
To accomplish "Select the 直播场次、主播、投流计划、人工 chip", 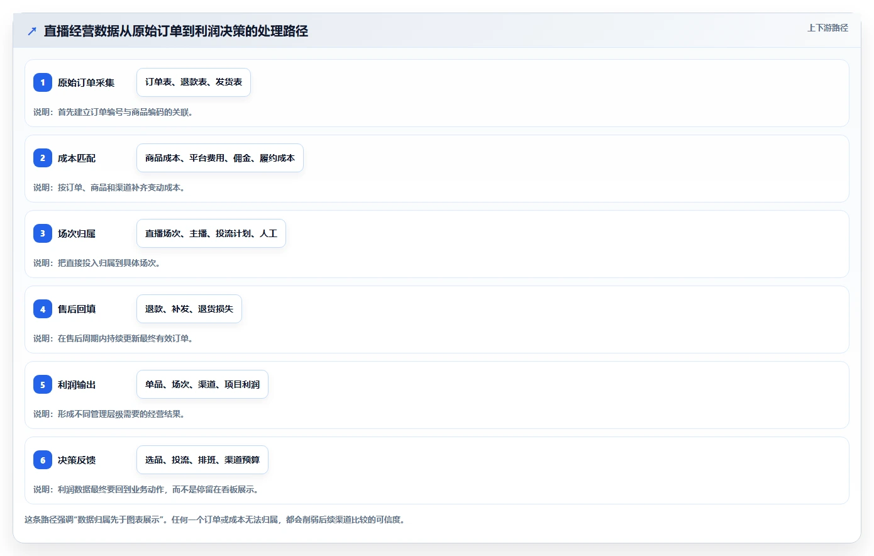I will pos(211,233).
